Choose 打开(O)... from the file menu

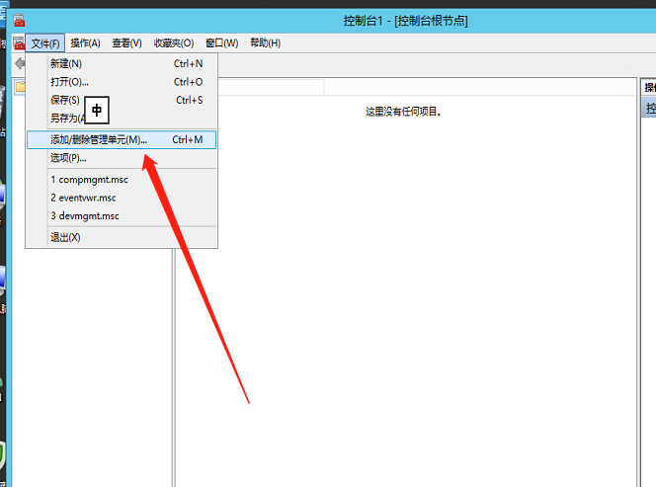(x=69, y=82)
